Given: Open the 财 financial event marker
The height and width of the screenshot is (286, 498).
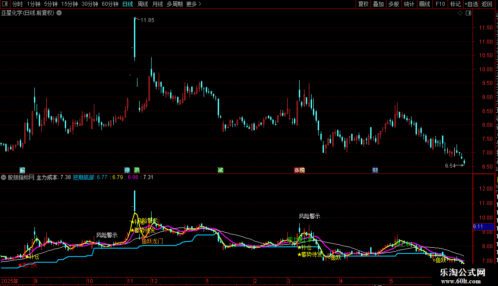Looking at the screenshot, I should pyautogui.click(x=375, y=170).
